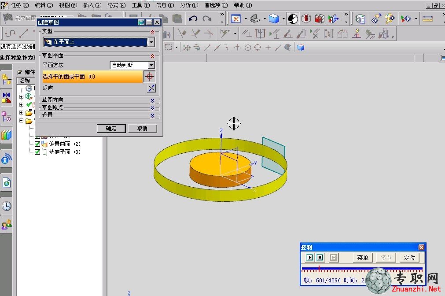The width and height of the screenshot is (445, 296).
Task: Open the 格式(R) menu
Action: coord(117,5)
